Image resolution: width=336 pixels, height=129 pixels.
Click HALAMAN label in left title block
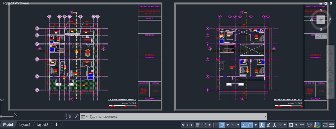(x=149, y=99)
